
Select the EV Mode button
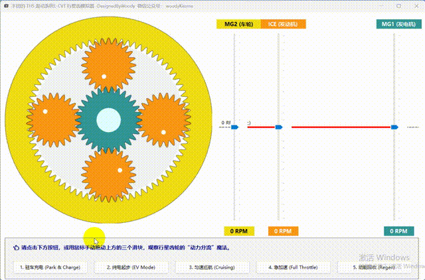[131, 267]
